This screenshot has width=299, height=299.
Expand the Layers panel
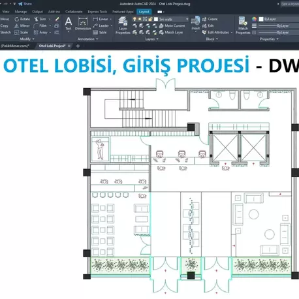[151, 39]
